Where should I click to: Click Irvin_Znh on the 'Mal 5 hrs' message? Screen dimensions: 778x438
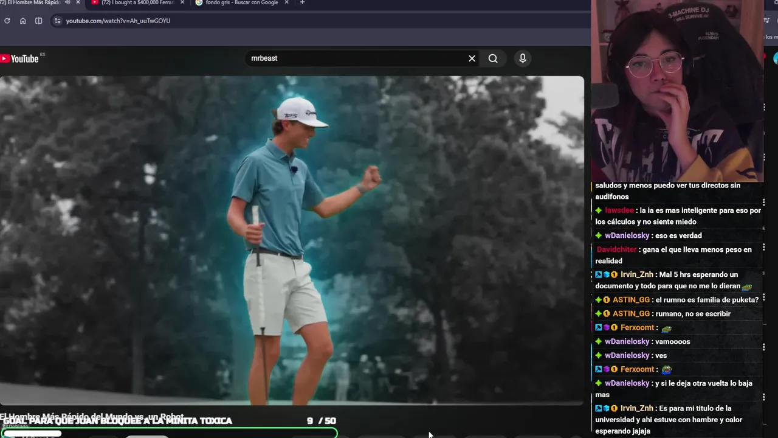tap(637, 274)
